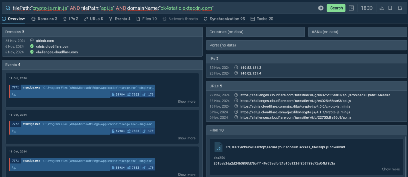Show more details for api.js.download file

[391, 169]
